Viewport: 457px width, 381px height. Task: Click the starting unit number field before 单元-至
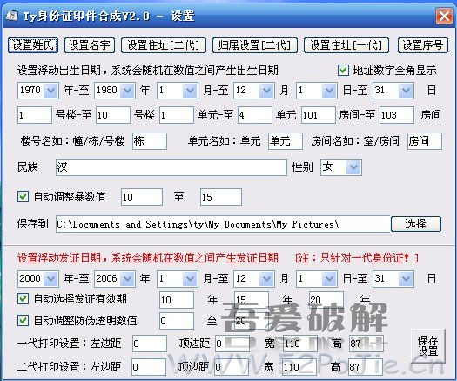point(177,115)
